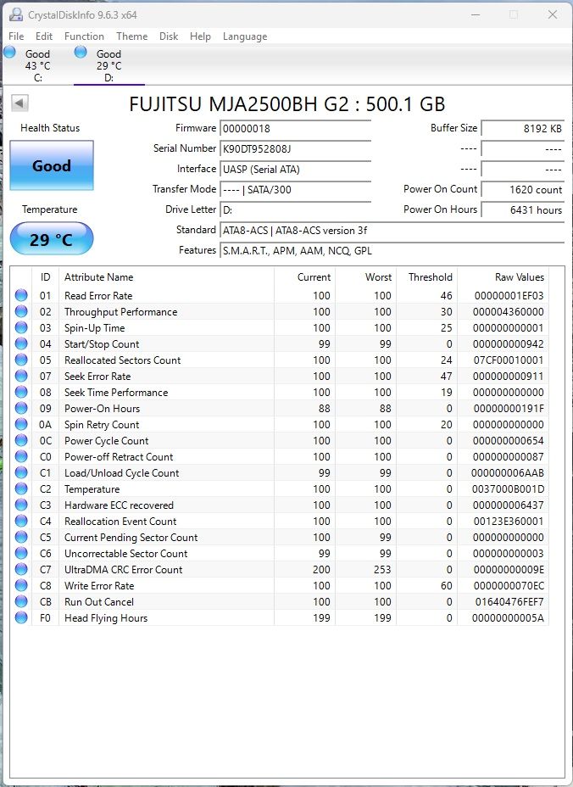This screenshot has width=573, height=787.
Task: Click the Serial Number field K90DT952808J
Action: coord(295,149)
